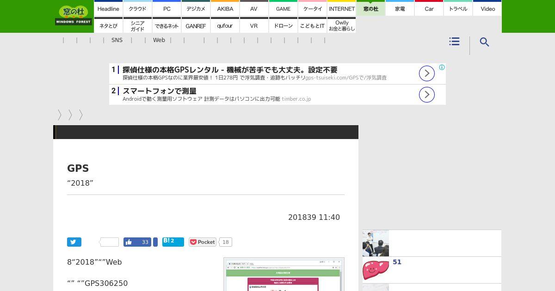
Task: Open the hamburger list menu icon
Action: (x=454, y=42)
